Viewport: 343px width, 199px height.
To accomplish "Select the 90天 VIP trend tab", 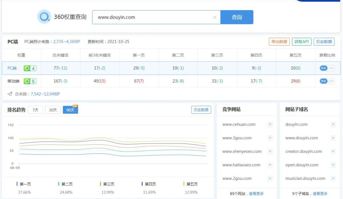I will pyautogui.click(x=70, y=109).
